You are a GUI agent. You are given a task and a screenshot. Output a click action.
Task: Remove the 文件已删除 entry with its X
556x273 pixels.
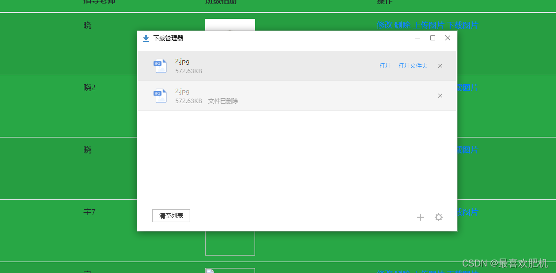point(440,96)
